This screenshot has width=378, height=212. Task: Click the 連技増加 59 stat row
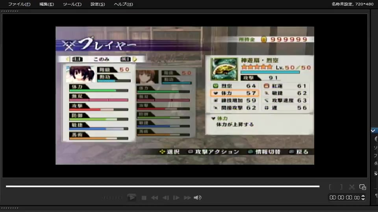(x=235, y=101)
